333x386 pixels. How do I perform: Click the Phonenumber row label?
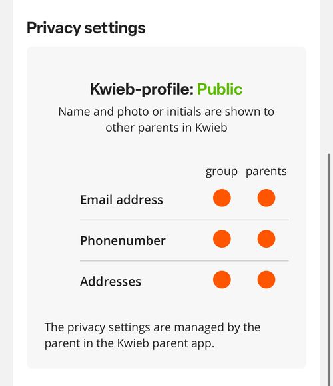click(123, 240)
